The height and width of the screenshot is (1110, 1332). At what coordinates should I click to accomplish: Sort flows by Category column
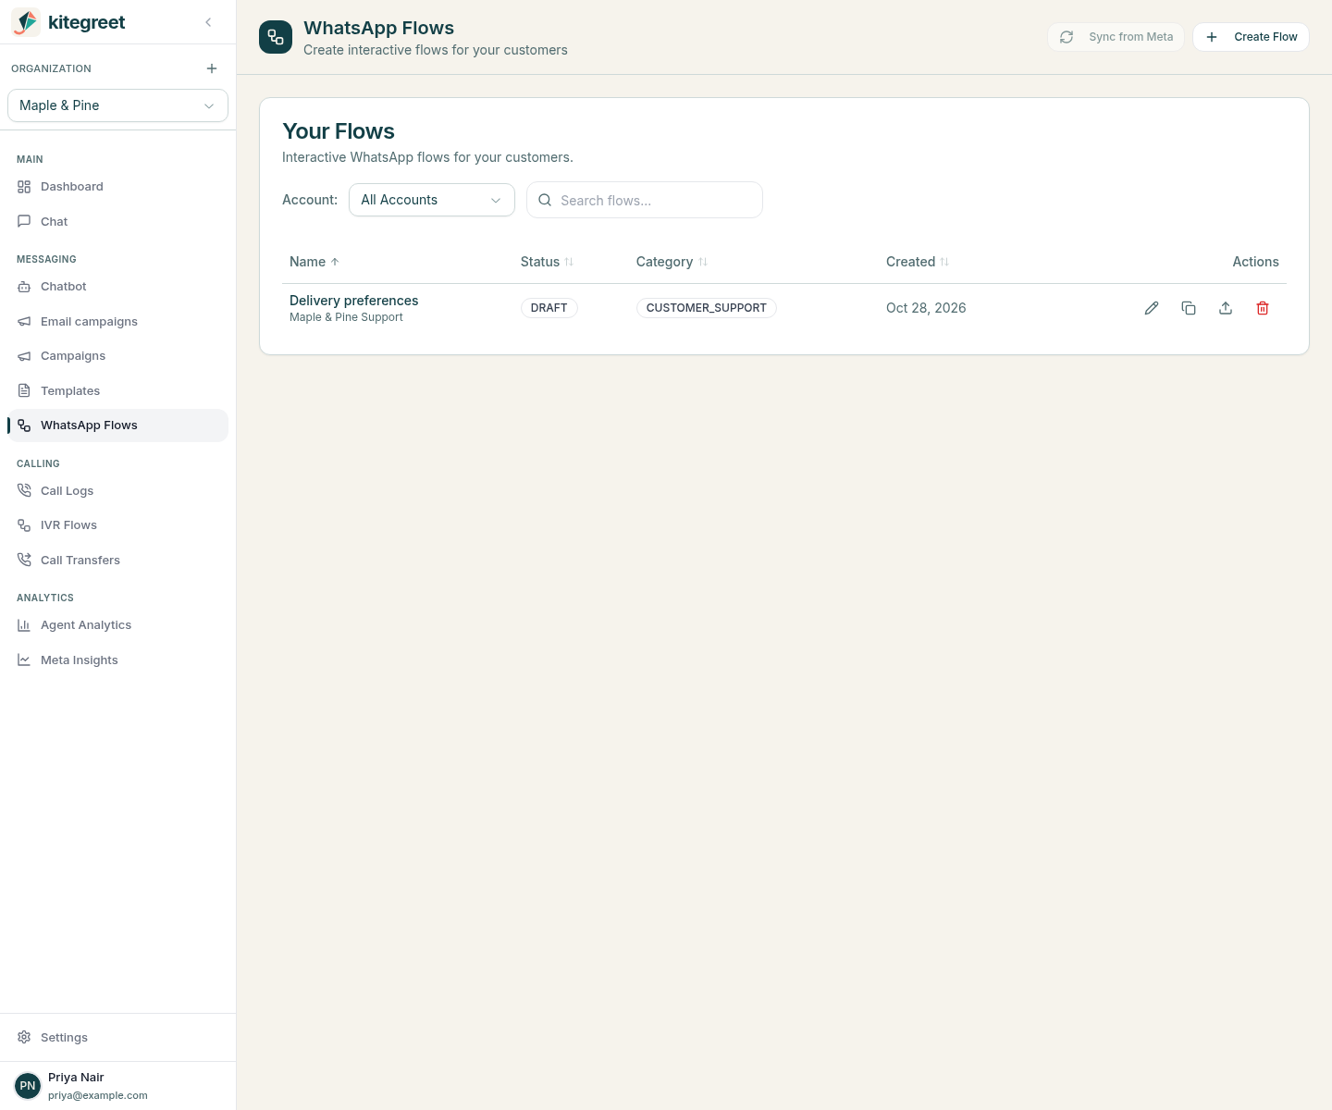pyautogui.click(x=672, y=262)
